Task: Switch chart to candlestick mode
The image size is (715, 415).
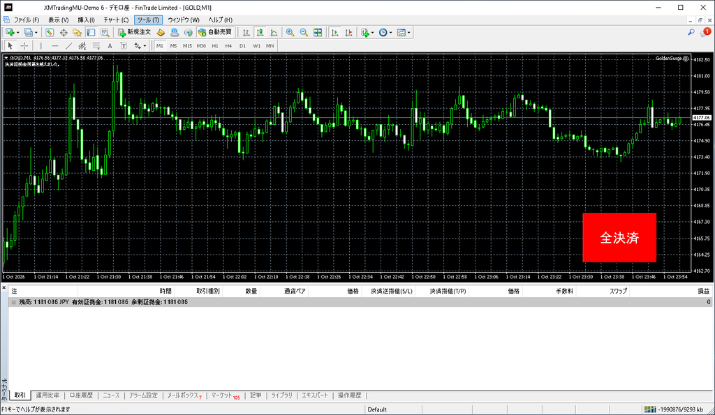Action: tap(260, 32)
